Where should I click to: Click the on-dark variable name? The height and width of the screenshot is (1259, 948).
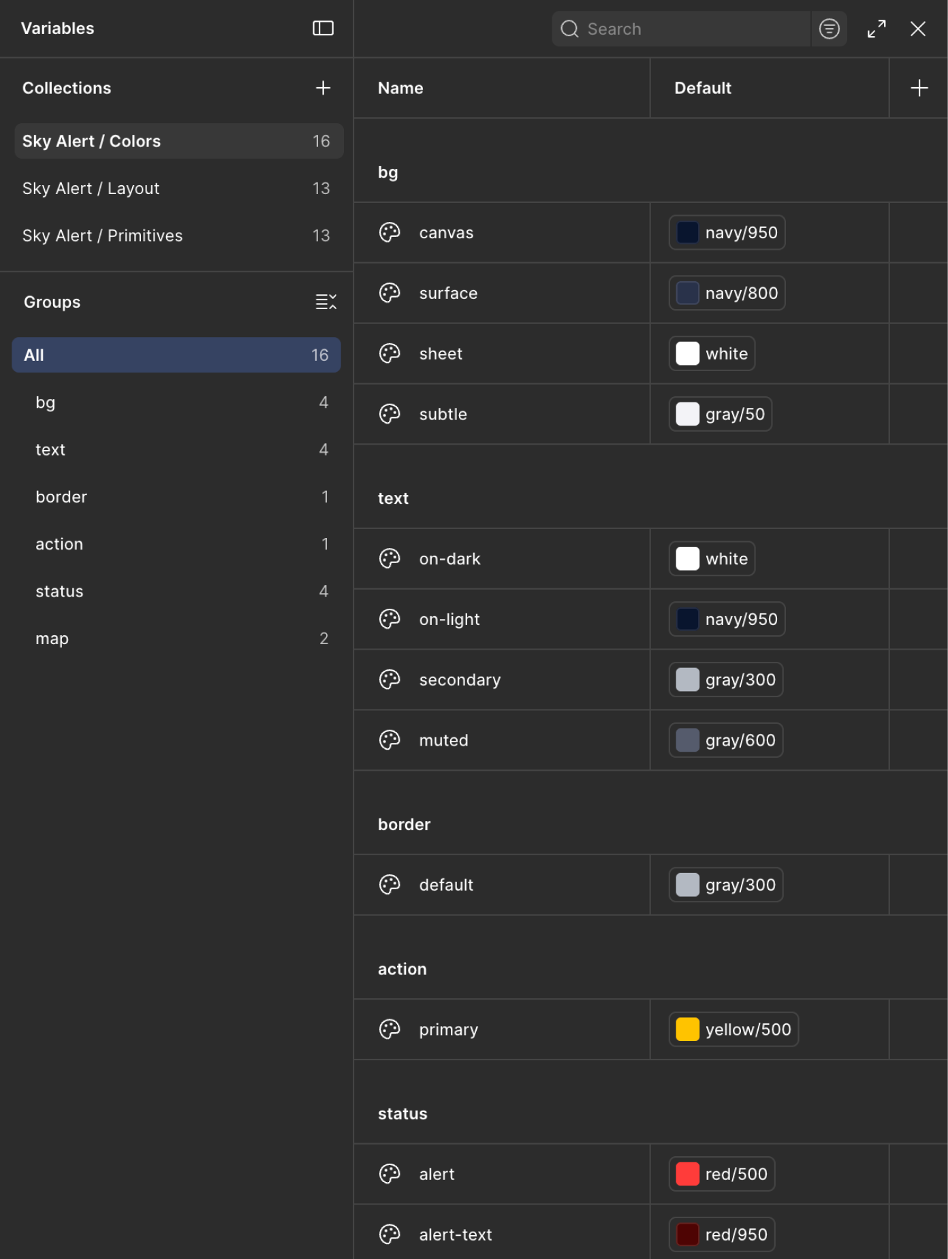pyautogui.click(x=449, y=558)
